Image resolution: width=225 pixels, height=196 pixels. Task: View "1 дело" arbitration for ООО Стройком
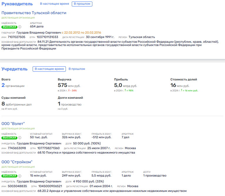(126, 176)
